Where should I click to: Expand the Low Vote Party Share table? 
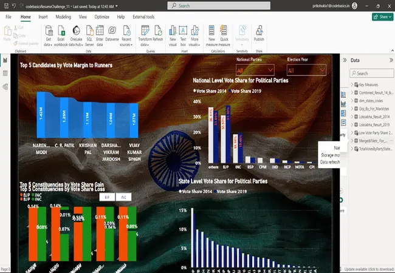coord(352,133)
